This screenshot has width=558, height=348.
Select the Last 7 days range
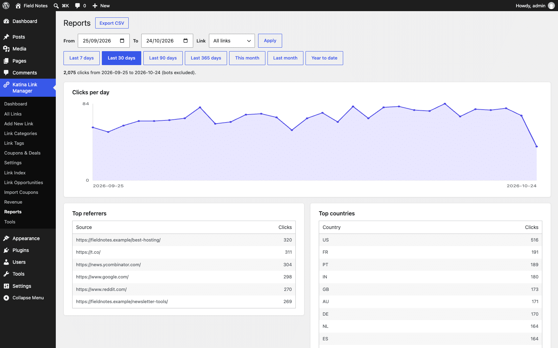pyautogui.click(x=82, y=58)
